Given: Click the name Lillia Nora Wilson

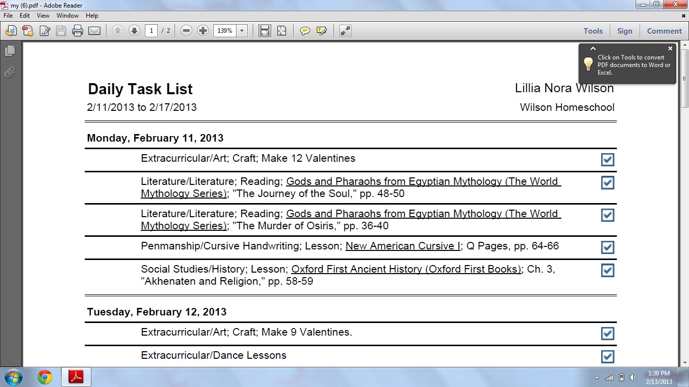Looking at the screenshot, I should (x=564, y=88).
